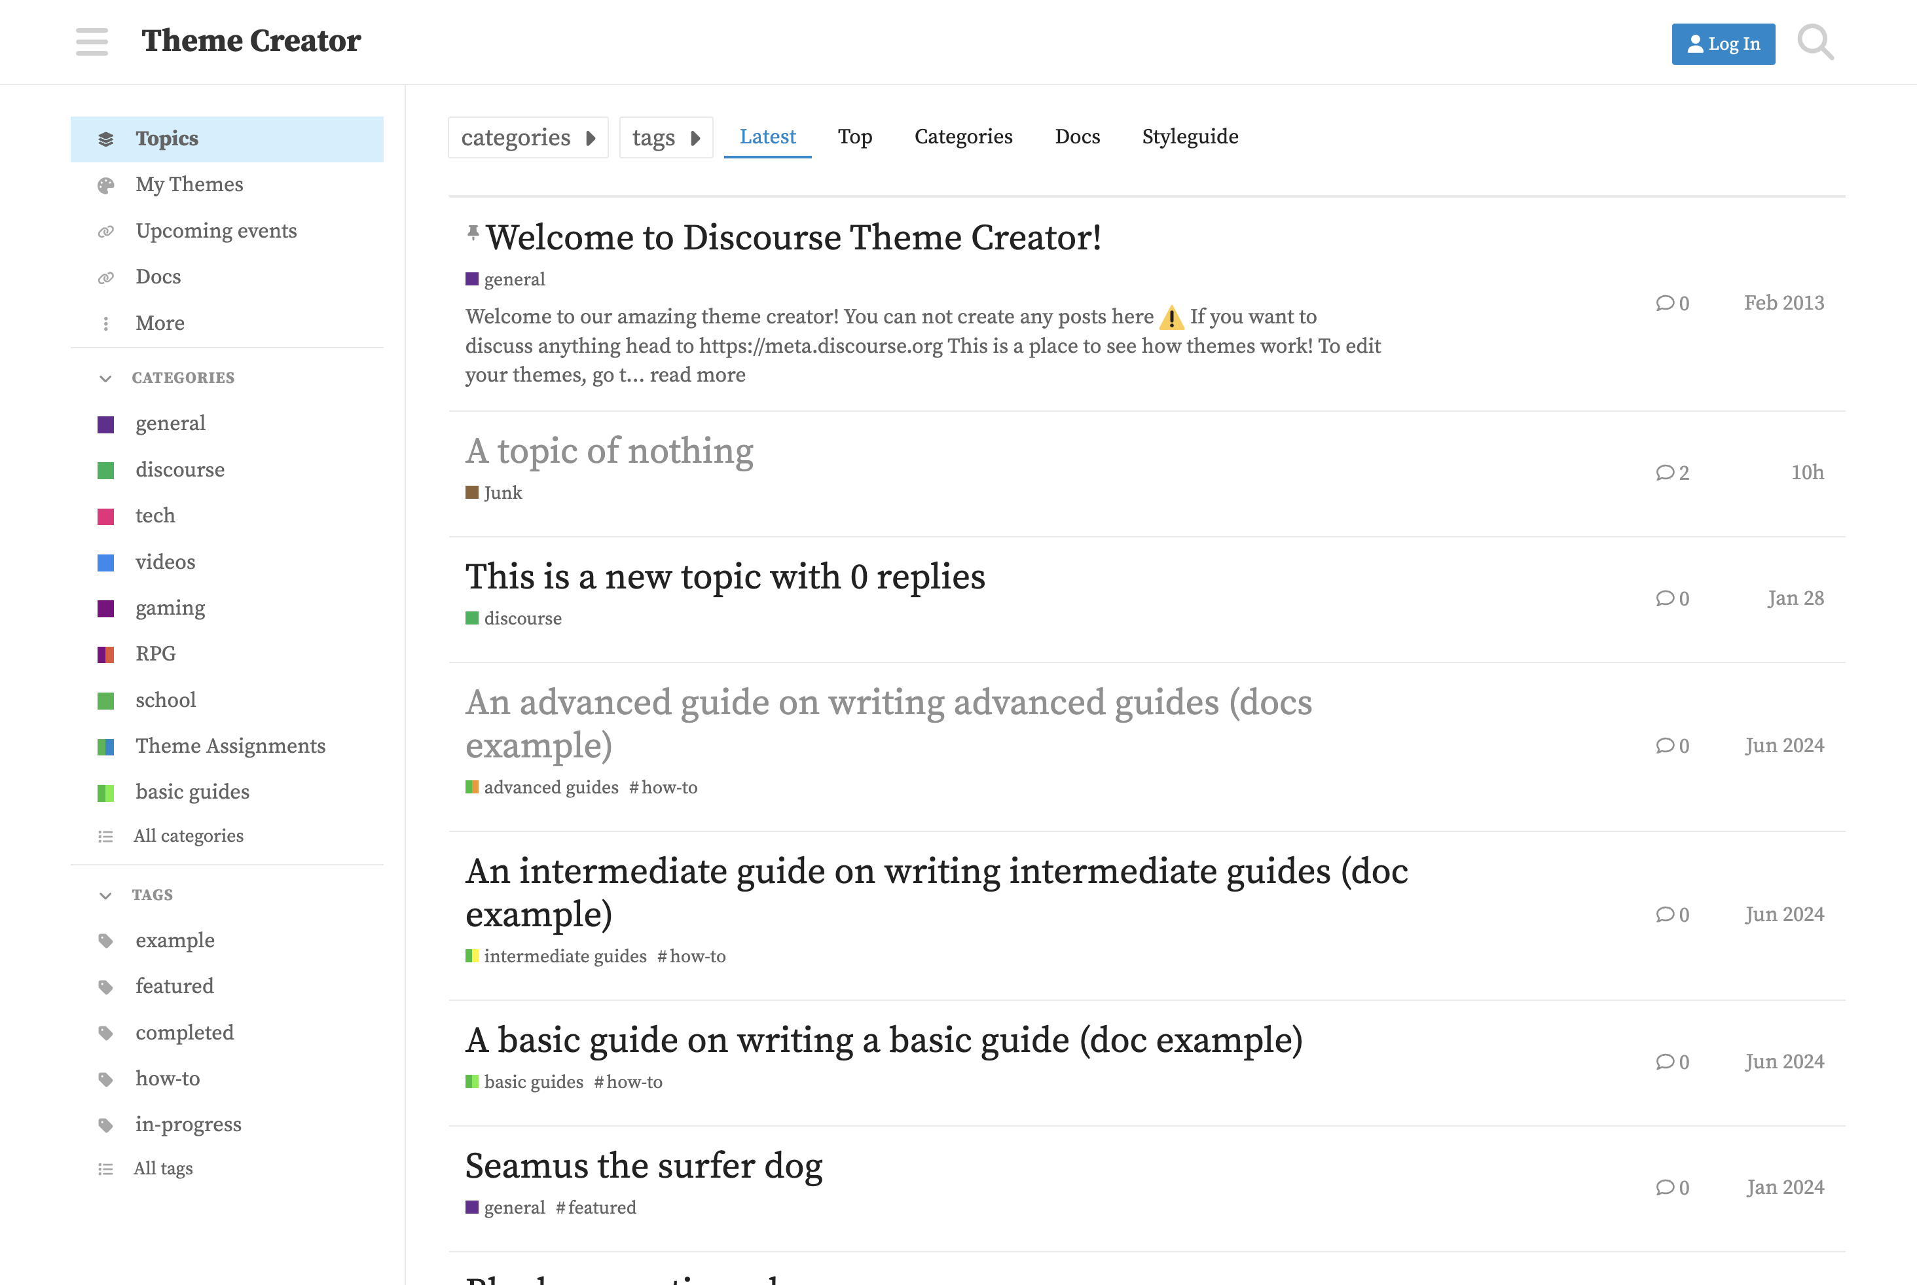Screen dimensions: 1917x1285
Task: Open the intermediate guide topic title
Action: pos(937,894)
